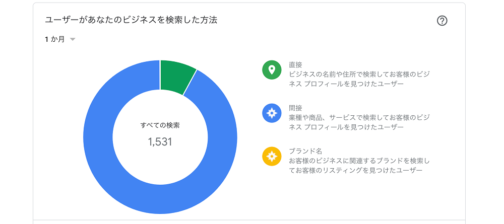The height and width of the screenshot is (224, 504).
Task: Click the ブランド名 description about related brands
Action: click(359, 165)
